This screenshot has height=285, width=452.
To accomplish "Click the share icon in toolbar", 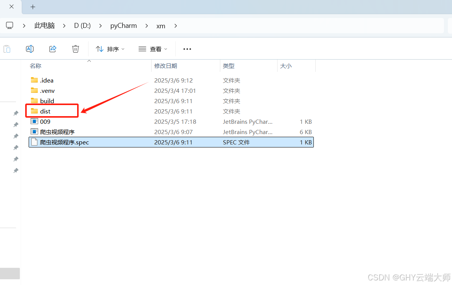I will click(x=52, y=49).
